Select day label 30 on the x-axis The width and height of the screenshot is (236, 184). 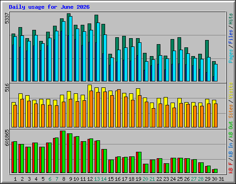(214, 179)
